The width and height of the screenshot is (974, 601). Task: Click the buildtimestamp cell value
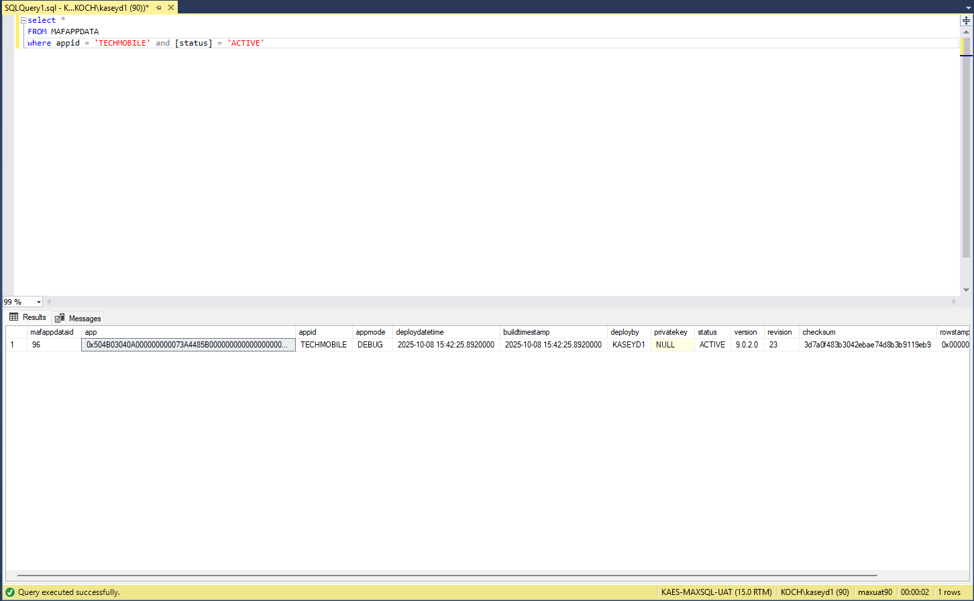point(554,345)
